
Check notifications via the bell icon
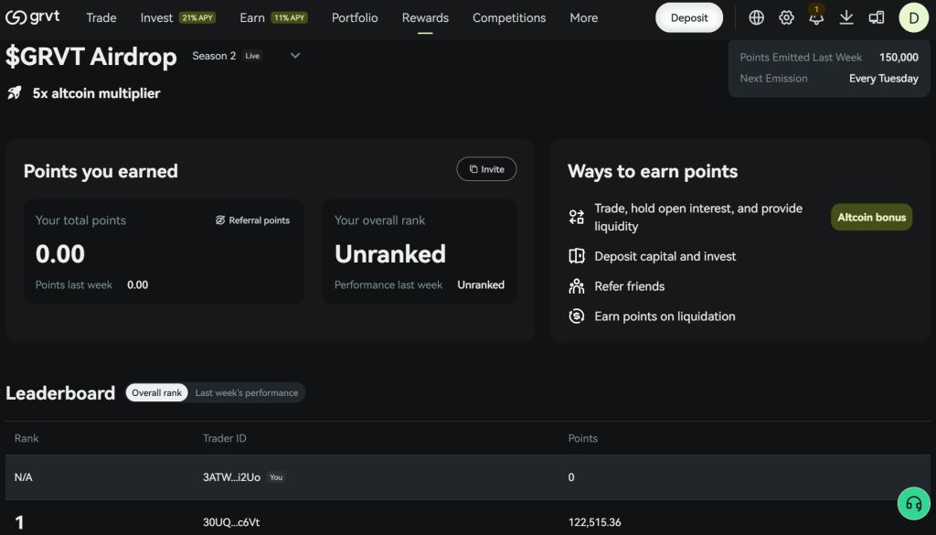pos(815,17)
